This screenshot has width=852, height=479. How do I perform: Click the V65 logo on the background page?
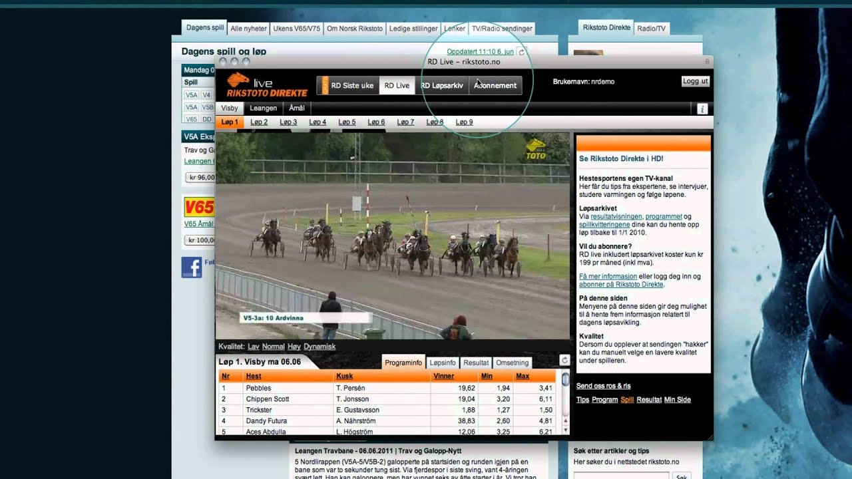[x=199, y=207]
